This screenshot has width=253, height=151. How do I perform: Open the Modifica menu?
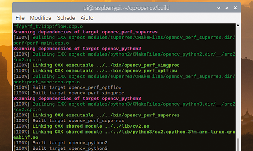[x=40, y=18]
